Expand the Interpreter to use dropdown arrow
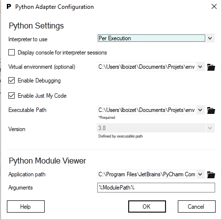The image size is (222, 220). (210, 38)
